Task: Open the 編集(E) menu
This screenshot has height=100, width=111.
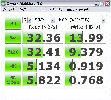Action: [x=25, y=9]
